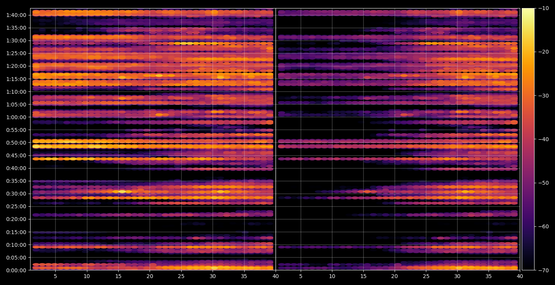Image resolution: width=555 pixels, height=285 pixels.
Task: Click x-axis label 25 under the right heatmap
Action: [426, 276]
